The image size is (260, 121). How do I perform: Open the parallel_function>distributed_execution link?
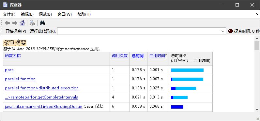coord(42,88)
